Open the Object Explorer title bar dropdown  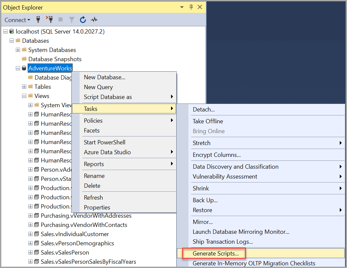coord(181,7)
